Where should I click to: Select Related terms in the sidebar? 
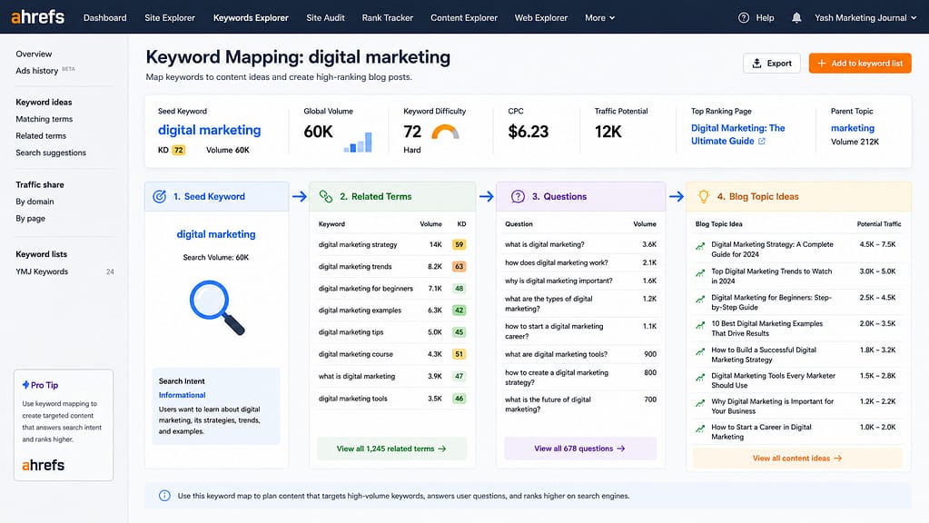[41, 135]
